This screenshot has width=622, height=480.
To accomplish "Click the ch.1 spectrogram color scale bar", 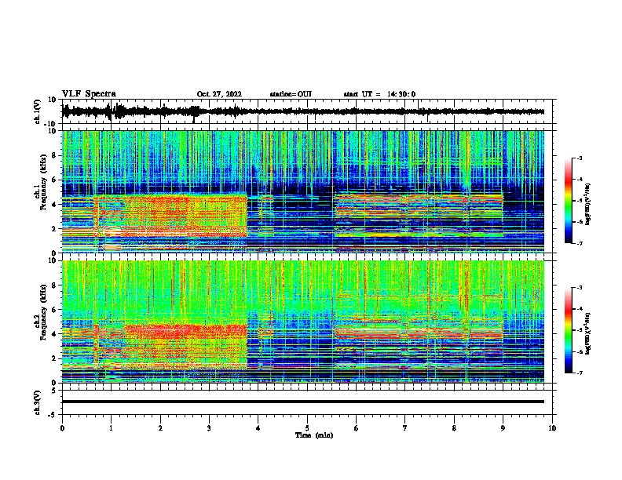I will tap(568, 201).
